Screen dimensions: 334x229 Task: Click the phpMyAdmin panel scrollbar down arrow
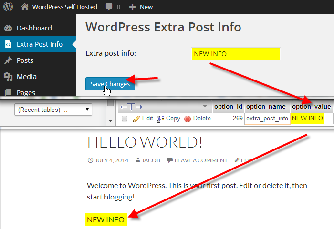click(110, 121)
